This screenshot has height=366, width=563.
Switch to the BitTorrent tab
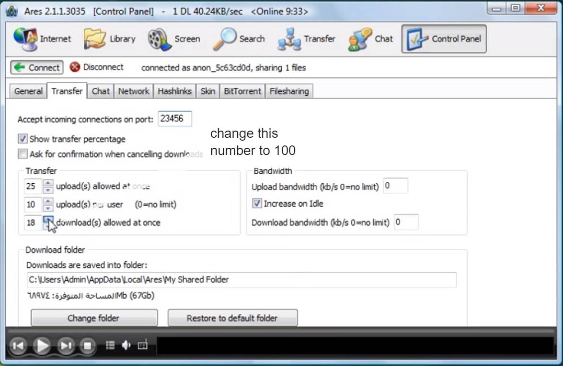pos(242,91)
